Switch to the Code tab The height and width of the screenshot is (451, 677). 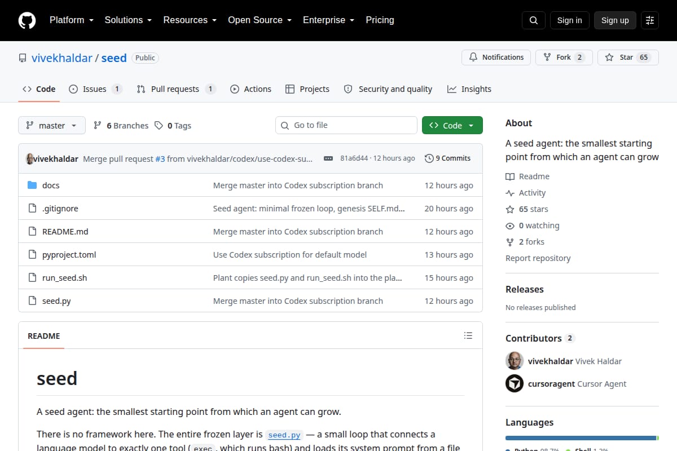[x=39, y=89]
